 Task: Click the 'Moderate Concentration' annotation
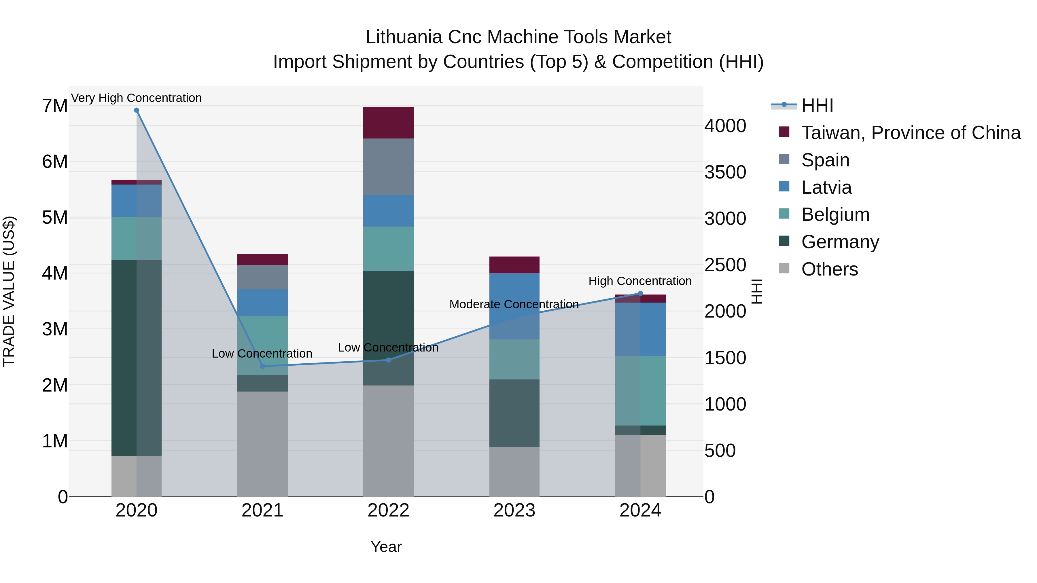click(514, 304)
